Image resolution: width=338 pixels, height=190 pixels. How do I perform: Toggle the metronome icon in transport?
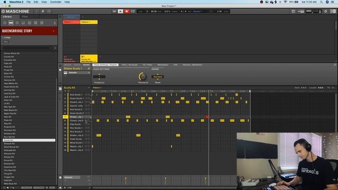click(147, 12)
